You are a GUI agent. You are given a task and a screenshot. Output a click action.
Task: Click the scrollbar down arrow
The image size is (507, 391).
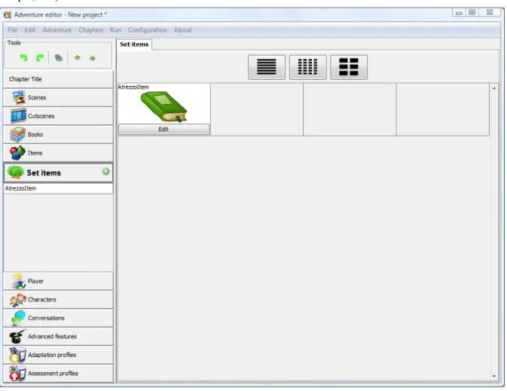(494, 376)
